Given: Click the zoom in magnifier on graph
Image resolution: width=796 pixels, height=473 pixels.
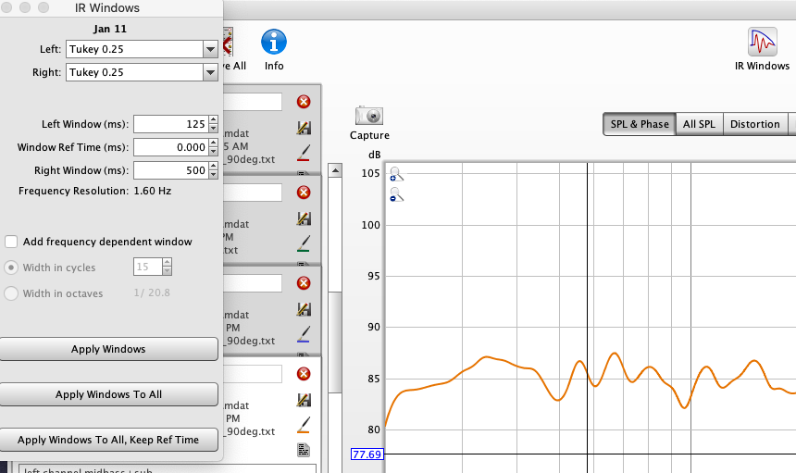Looking at the screenshot, I should [x=396, y=174].
